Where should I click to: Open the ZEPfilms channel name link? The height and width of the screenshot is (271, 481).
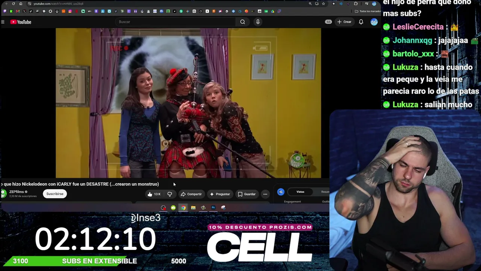point(17,192)
